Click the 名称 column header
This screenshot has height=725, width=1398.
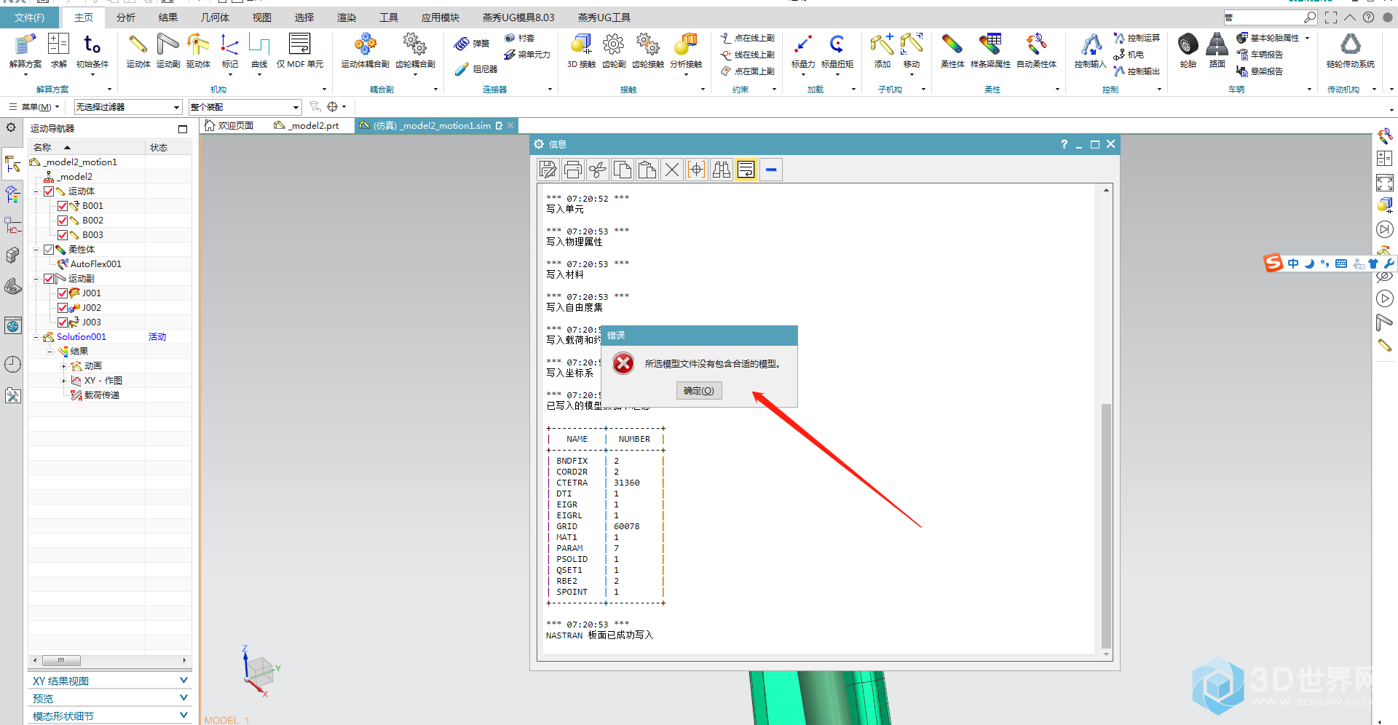coord(87,147)
